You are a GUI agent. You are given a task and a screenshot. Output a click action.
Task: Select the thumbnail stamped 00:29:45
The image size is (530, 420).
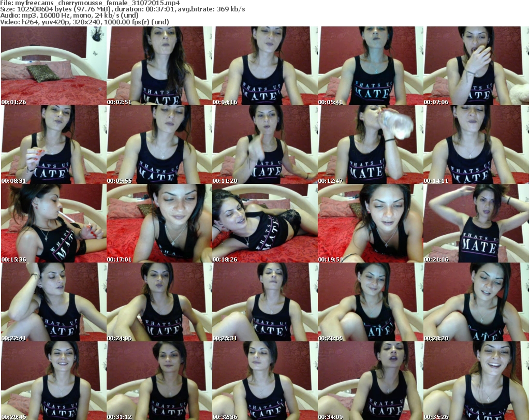54,381
